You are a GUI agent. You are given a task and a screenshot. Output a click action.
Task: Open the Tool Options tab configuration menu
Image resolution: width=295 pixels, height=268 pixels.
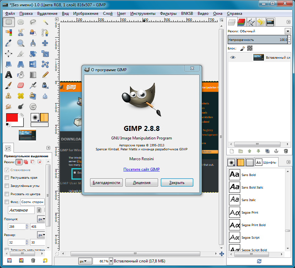[49, 148]
